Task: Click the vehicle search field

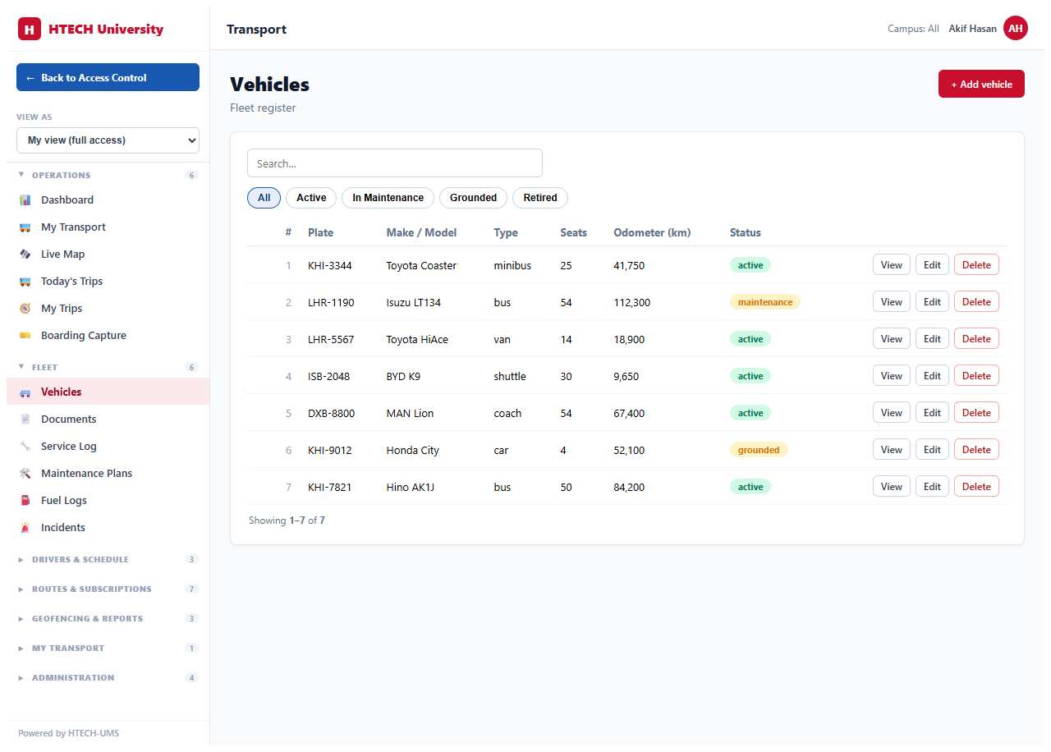Action: click(x=395, y=163)
